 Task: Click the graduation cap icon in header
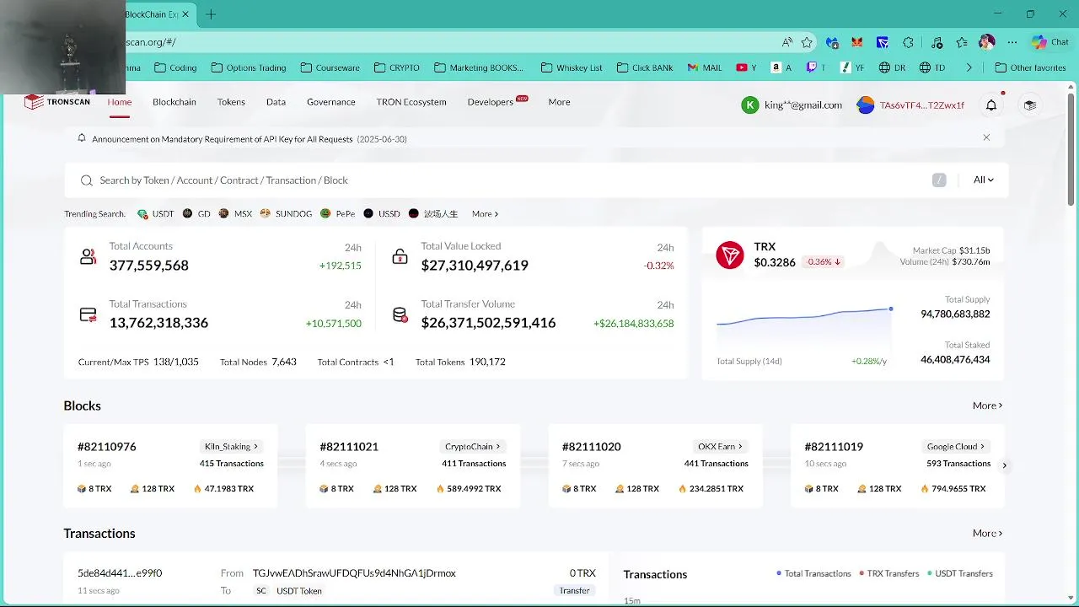(1029, 105)
